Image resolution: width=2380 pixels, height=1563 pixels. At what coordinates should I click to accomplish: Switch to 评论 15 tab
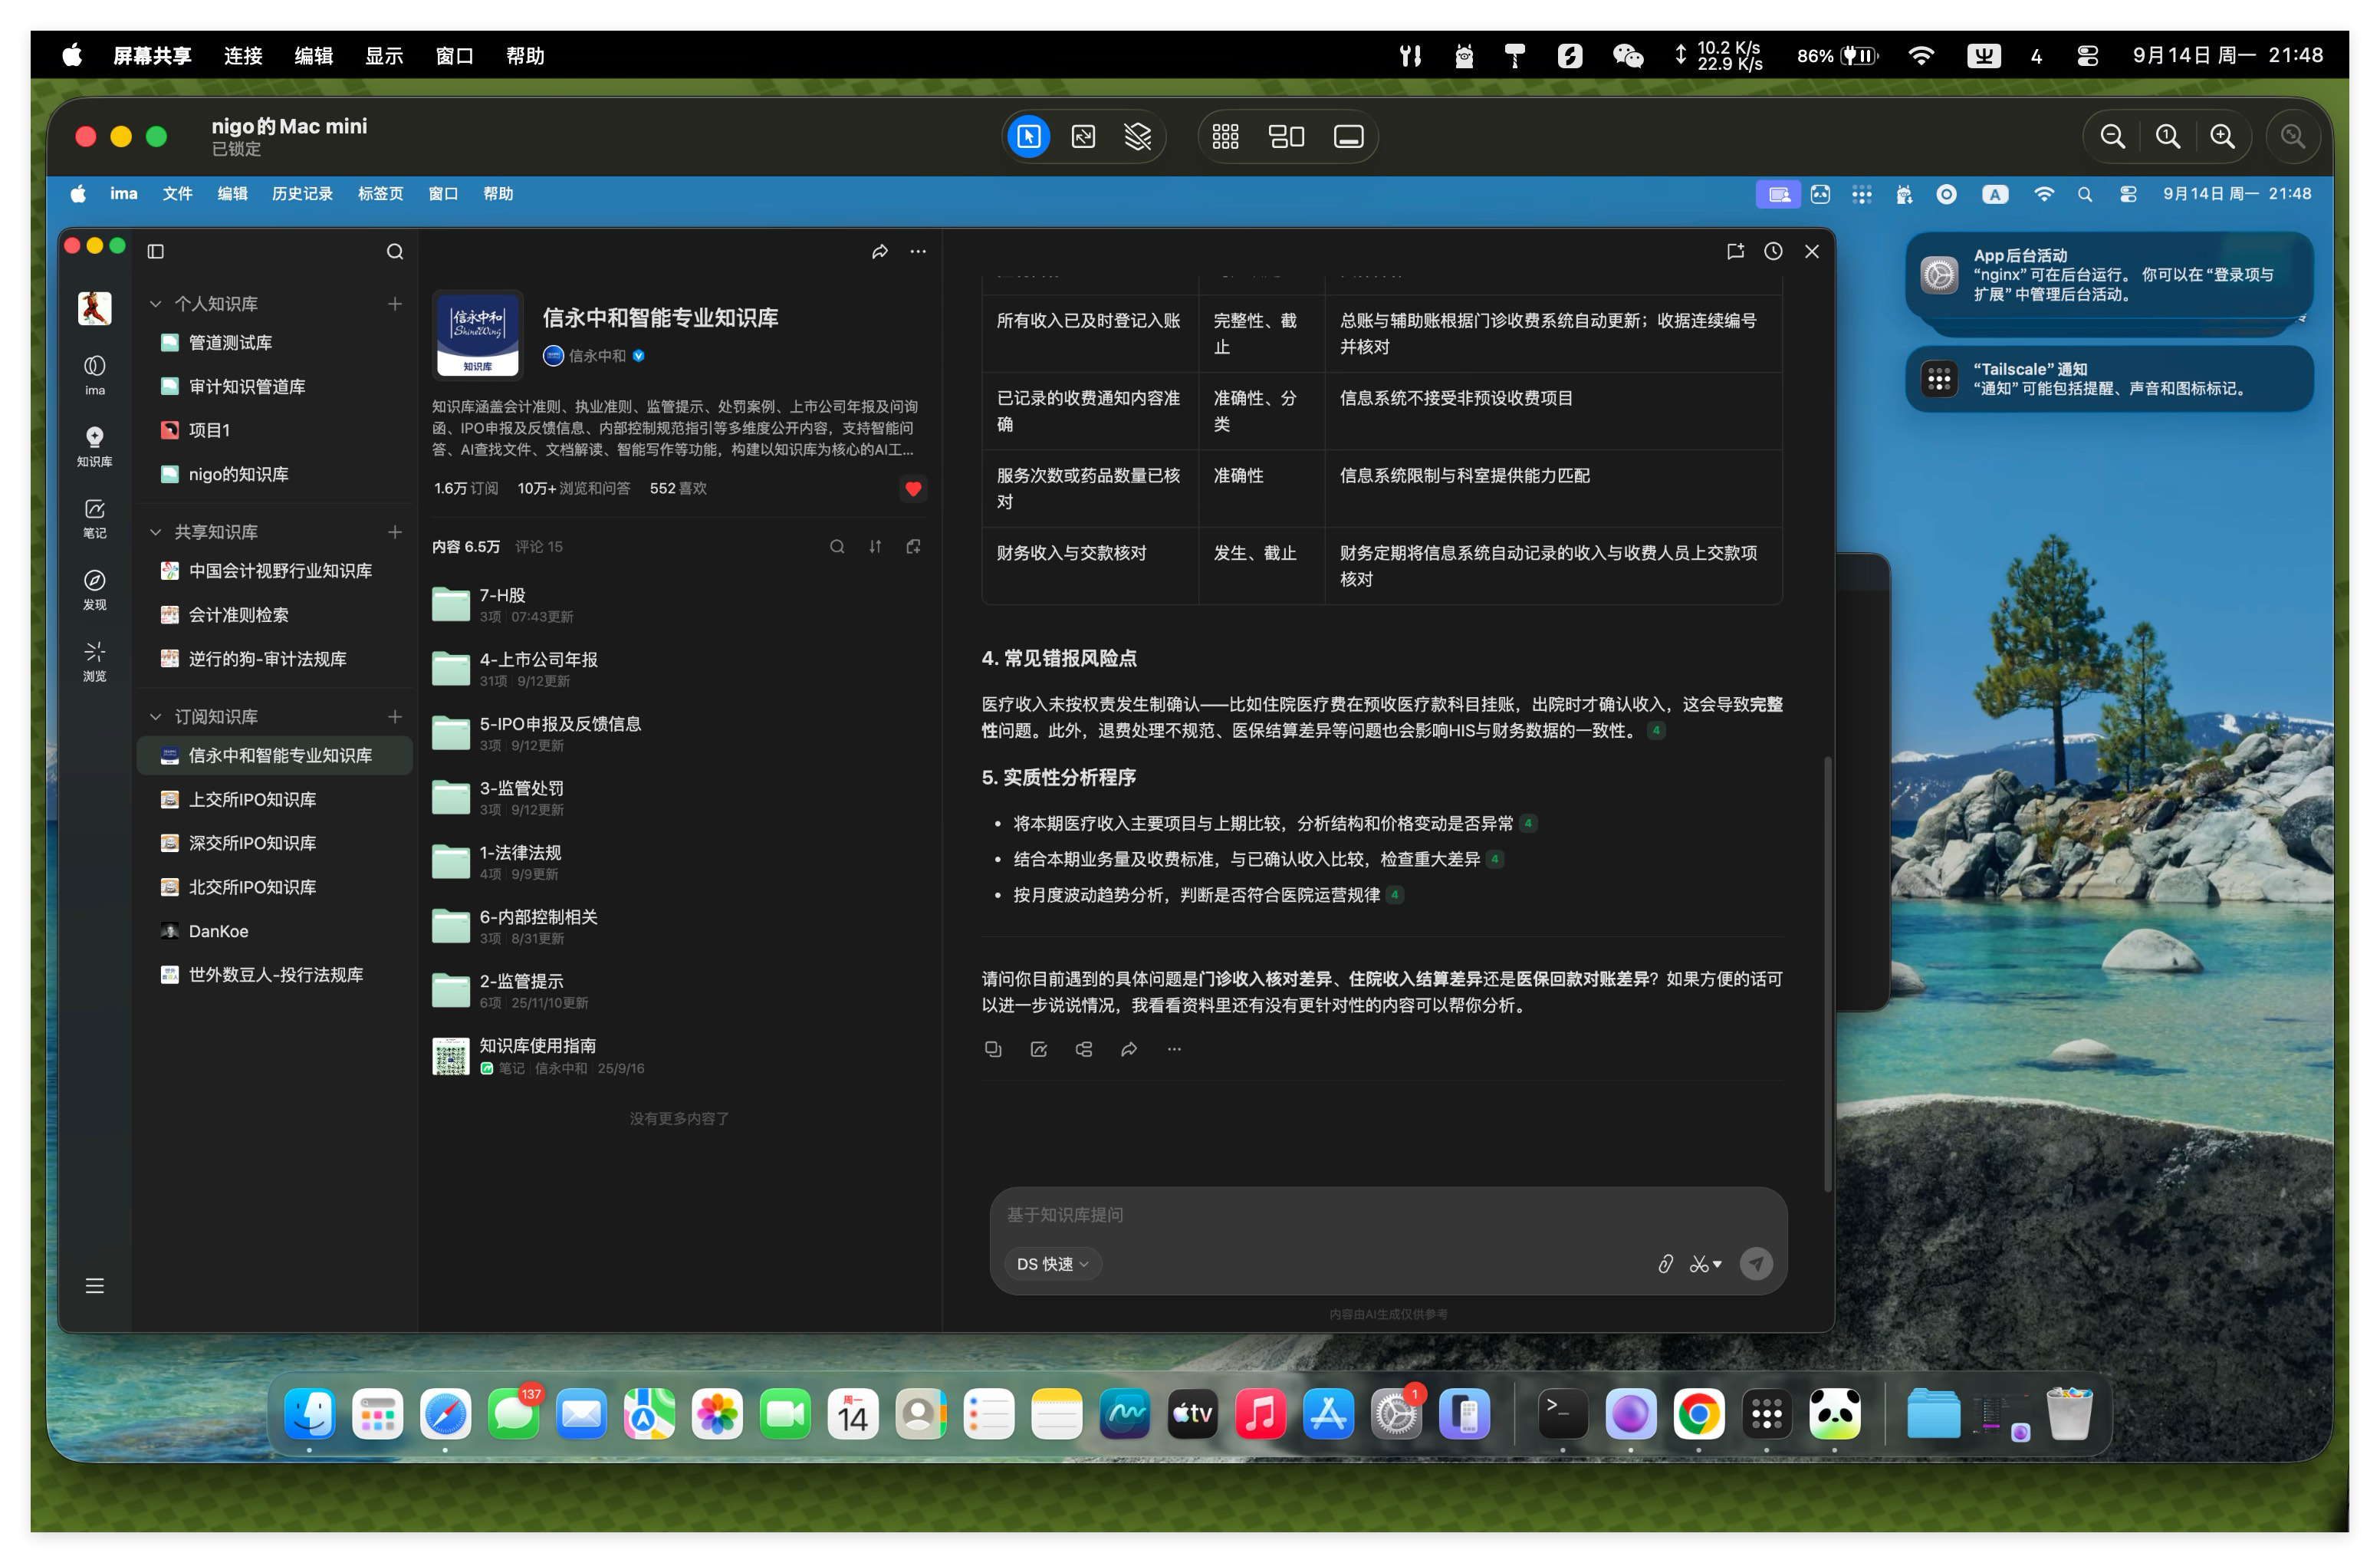coord(539,546)
